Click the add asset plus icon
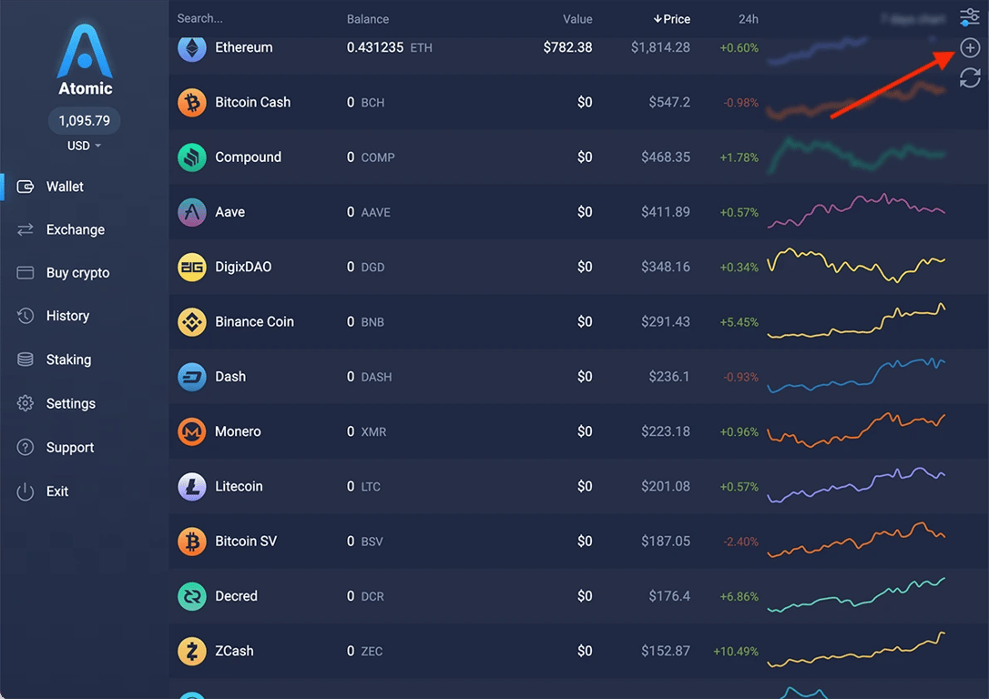Viewport: 989px width, 699px height. pyautogui.click(x=970, y=47)
